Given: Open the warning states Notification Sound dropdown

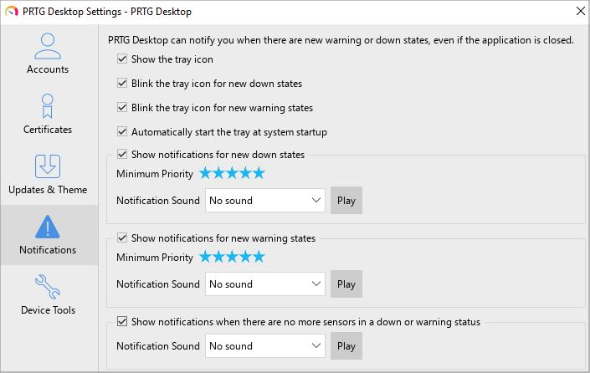Looking at the screenshot, I should click(x=265, y=284).
